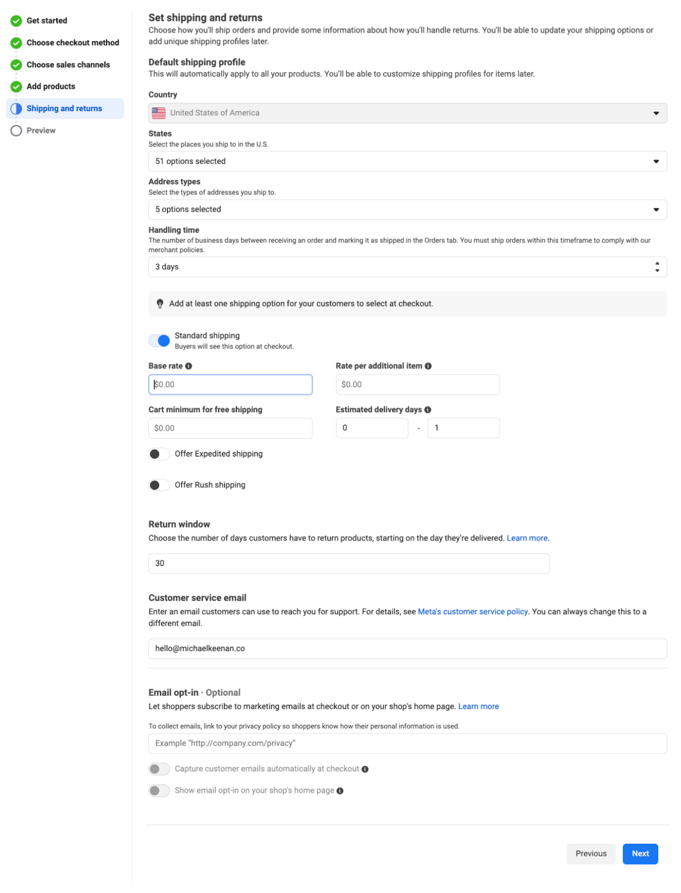
Task: Focus the Cart minimum for free shipping field
Action: point(230,428)
